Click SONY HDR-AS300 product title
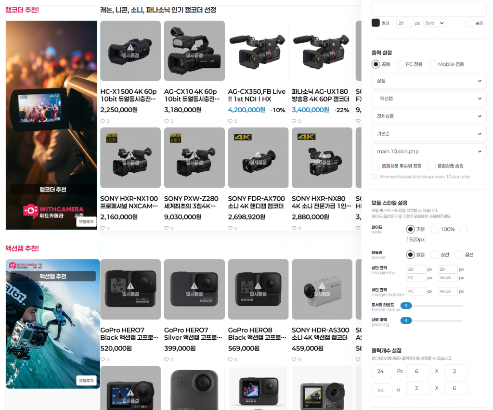Image resolution: width=493 pixels, height=410 pixels. 320,333
